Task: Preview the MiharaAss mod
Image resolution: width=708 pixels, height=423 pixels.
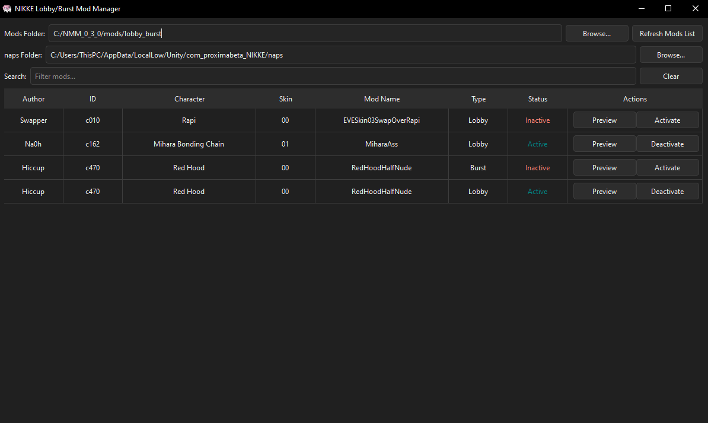Action: click(x=604, y=144)
